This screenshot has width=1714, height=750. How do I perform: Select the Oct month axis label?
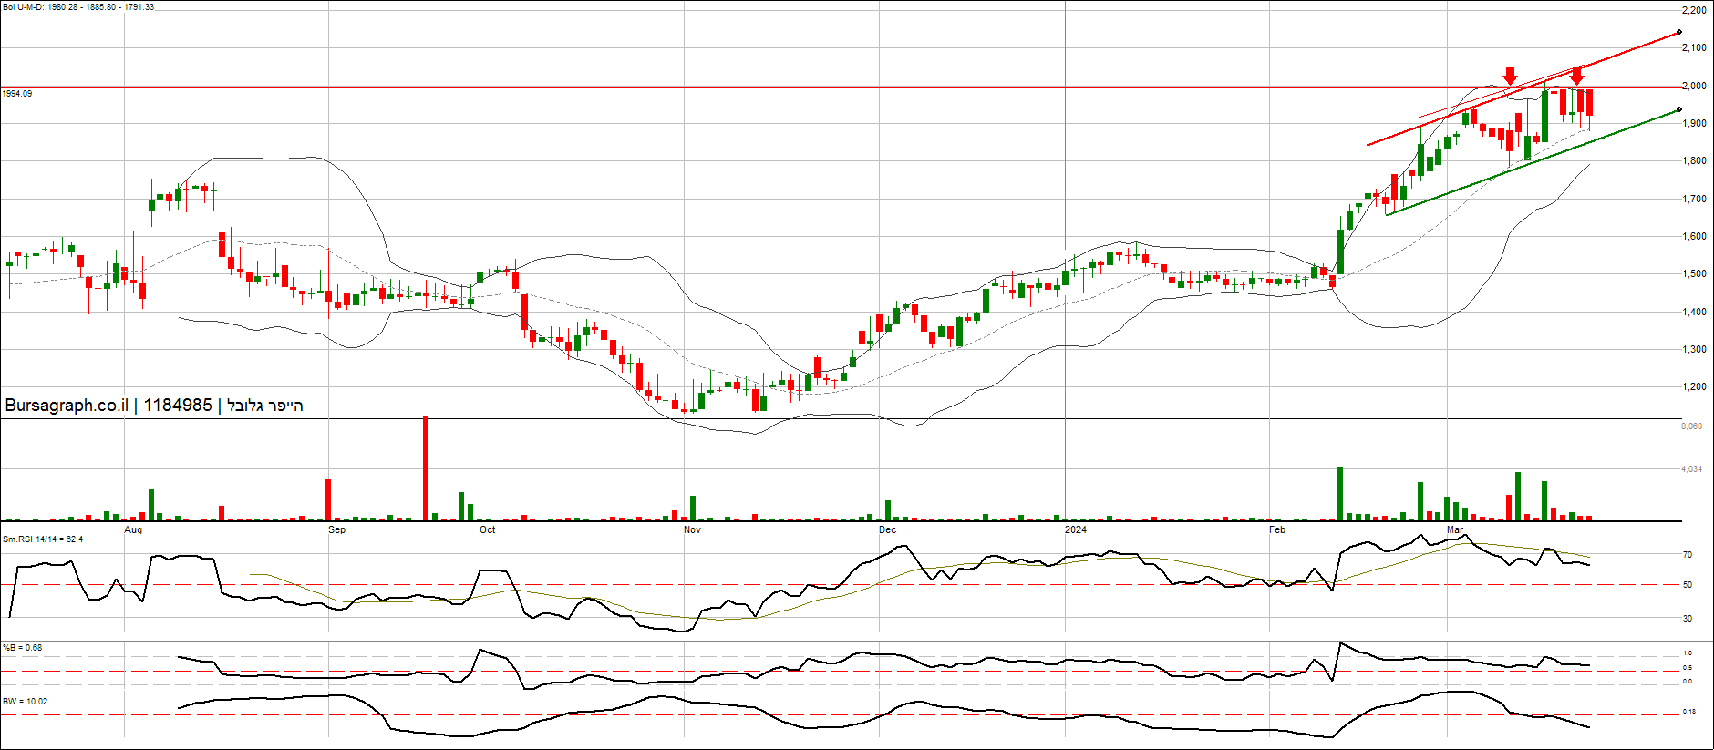point(487,529)
